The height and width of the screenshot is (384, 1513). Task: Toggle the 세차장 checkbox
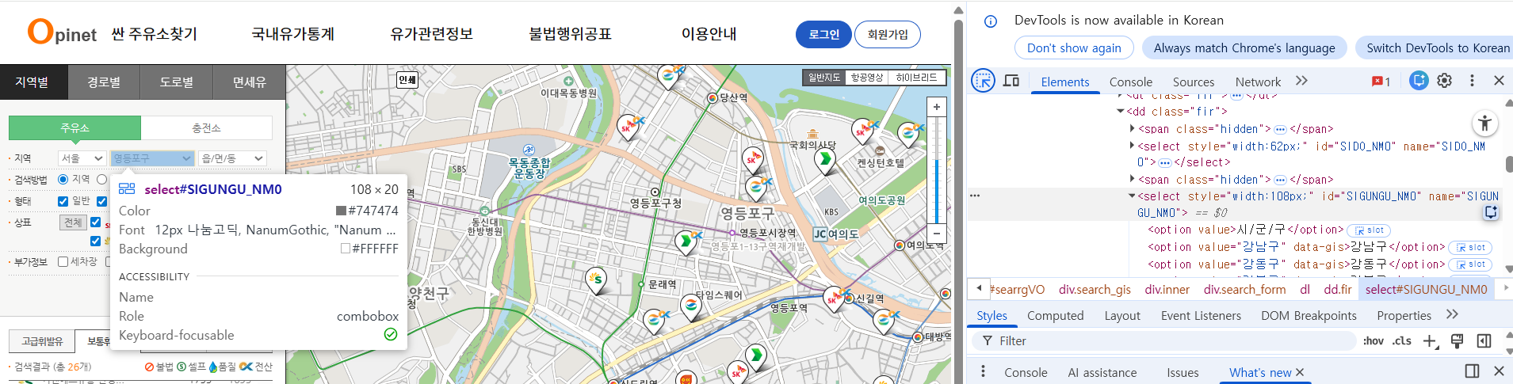pyautogui.click(x=63, y=261)
